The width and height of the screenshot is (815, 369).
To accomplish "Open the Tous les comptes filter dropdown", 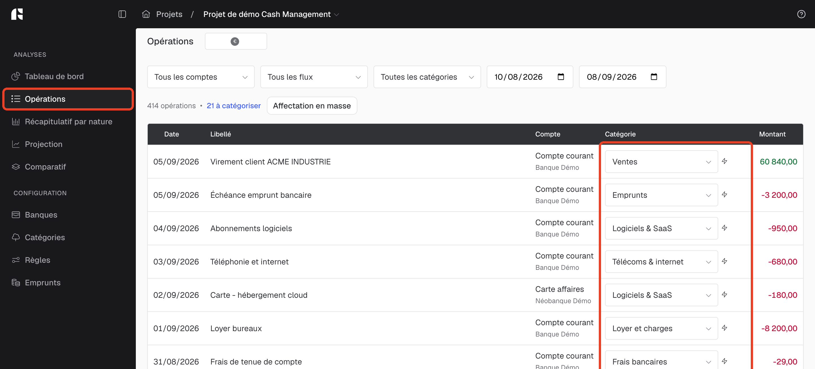I will (x=201, y=77).
